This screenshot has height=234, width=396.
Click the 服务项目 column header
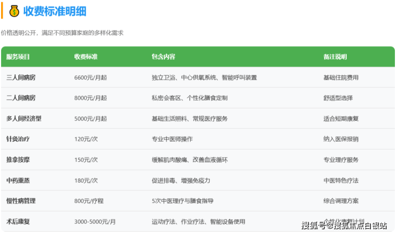pos(18,57)
